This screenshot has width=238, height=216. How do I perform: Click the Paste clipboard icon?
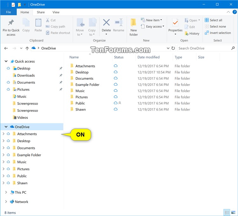click(x=38, y=23)
